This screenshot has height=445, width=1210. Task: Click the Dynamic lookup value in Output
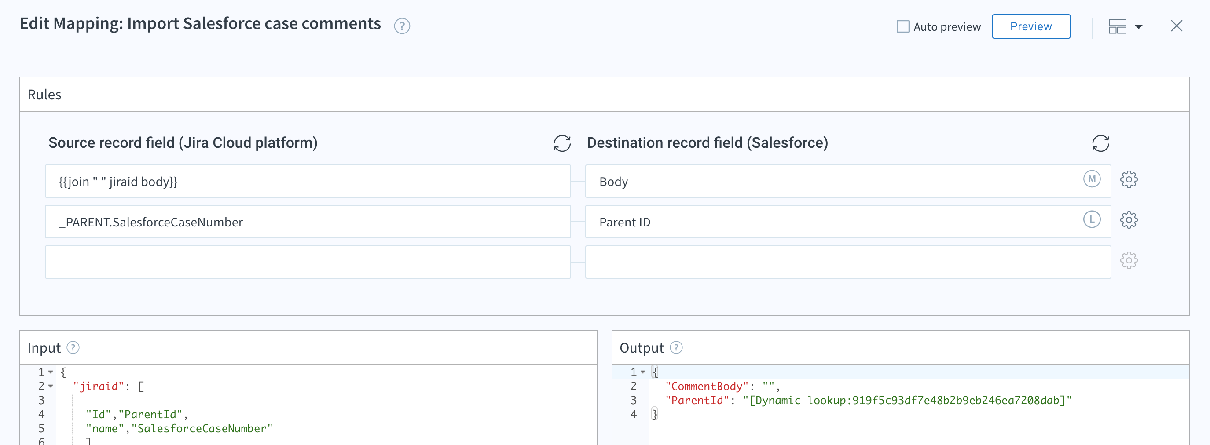point(907,401)
